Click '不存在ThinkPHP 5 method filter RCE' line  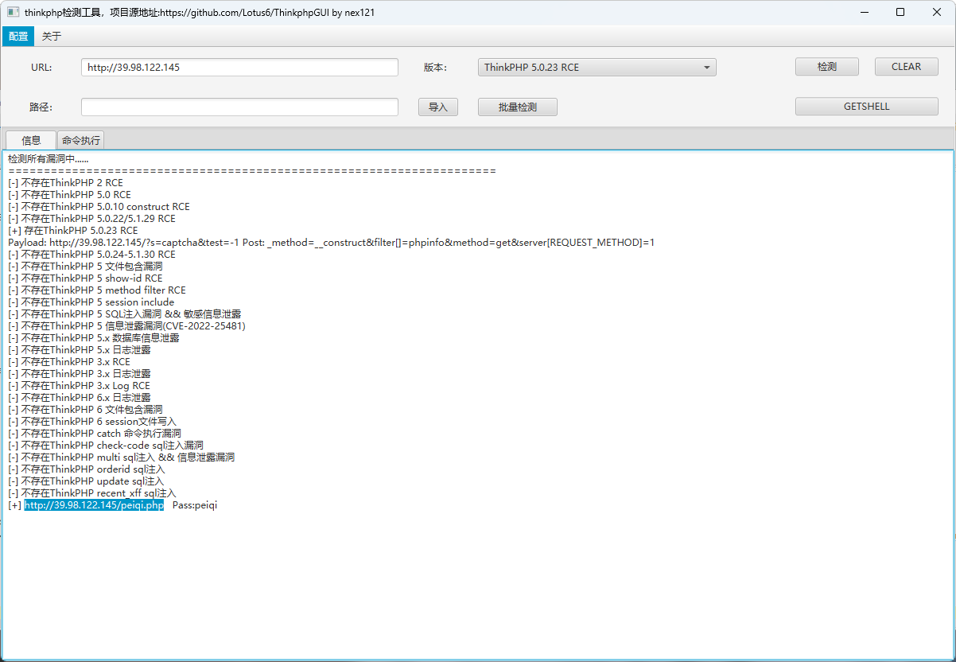pos(97,290)
